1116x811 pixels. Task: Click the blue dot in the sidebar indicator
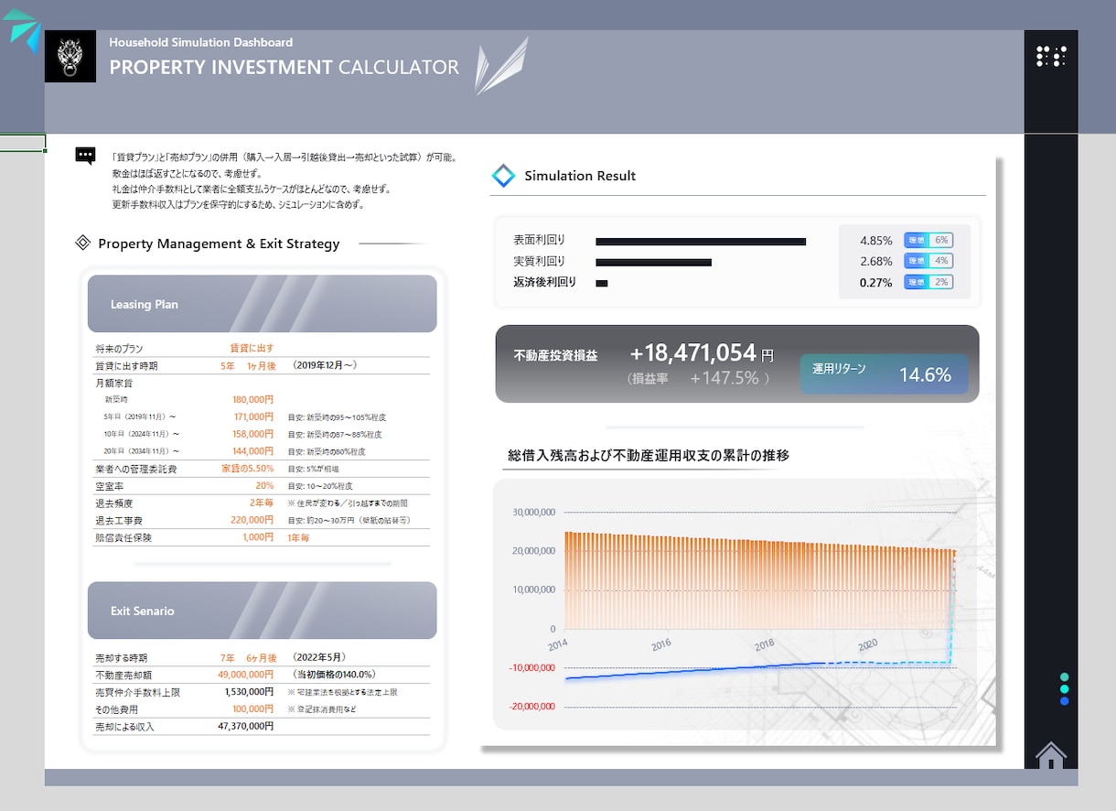point(1064,701)
